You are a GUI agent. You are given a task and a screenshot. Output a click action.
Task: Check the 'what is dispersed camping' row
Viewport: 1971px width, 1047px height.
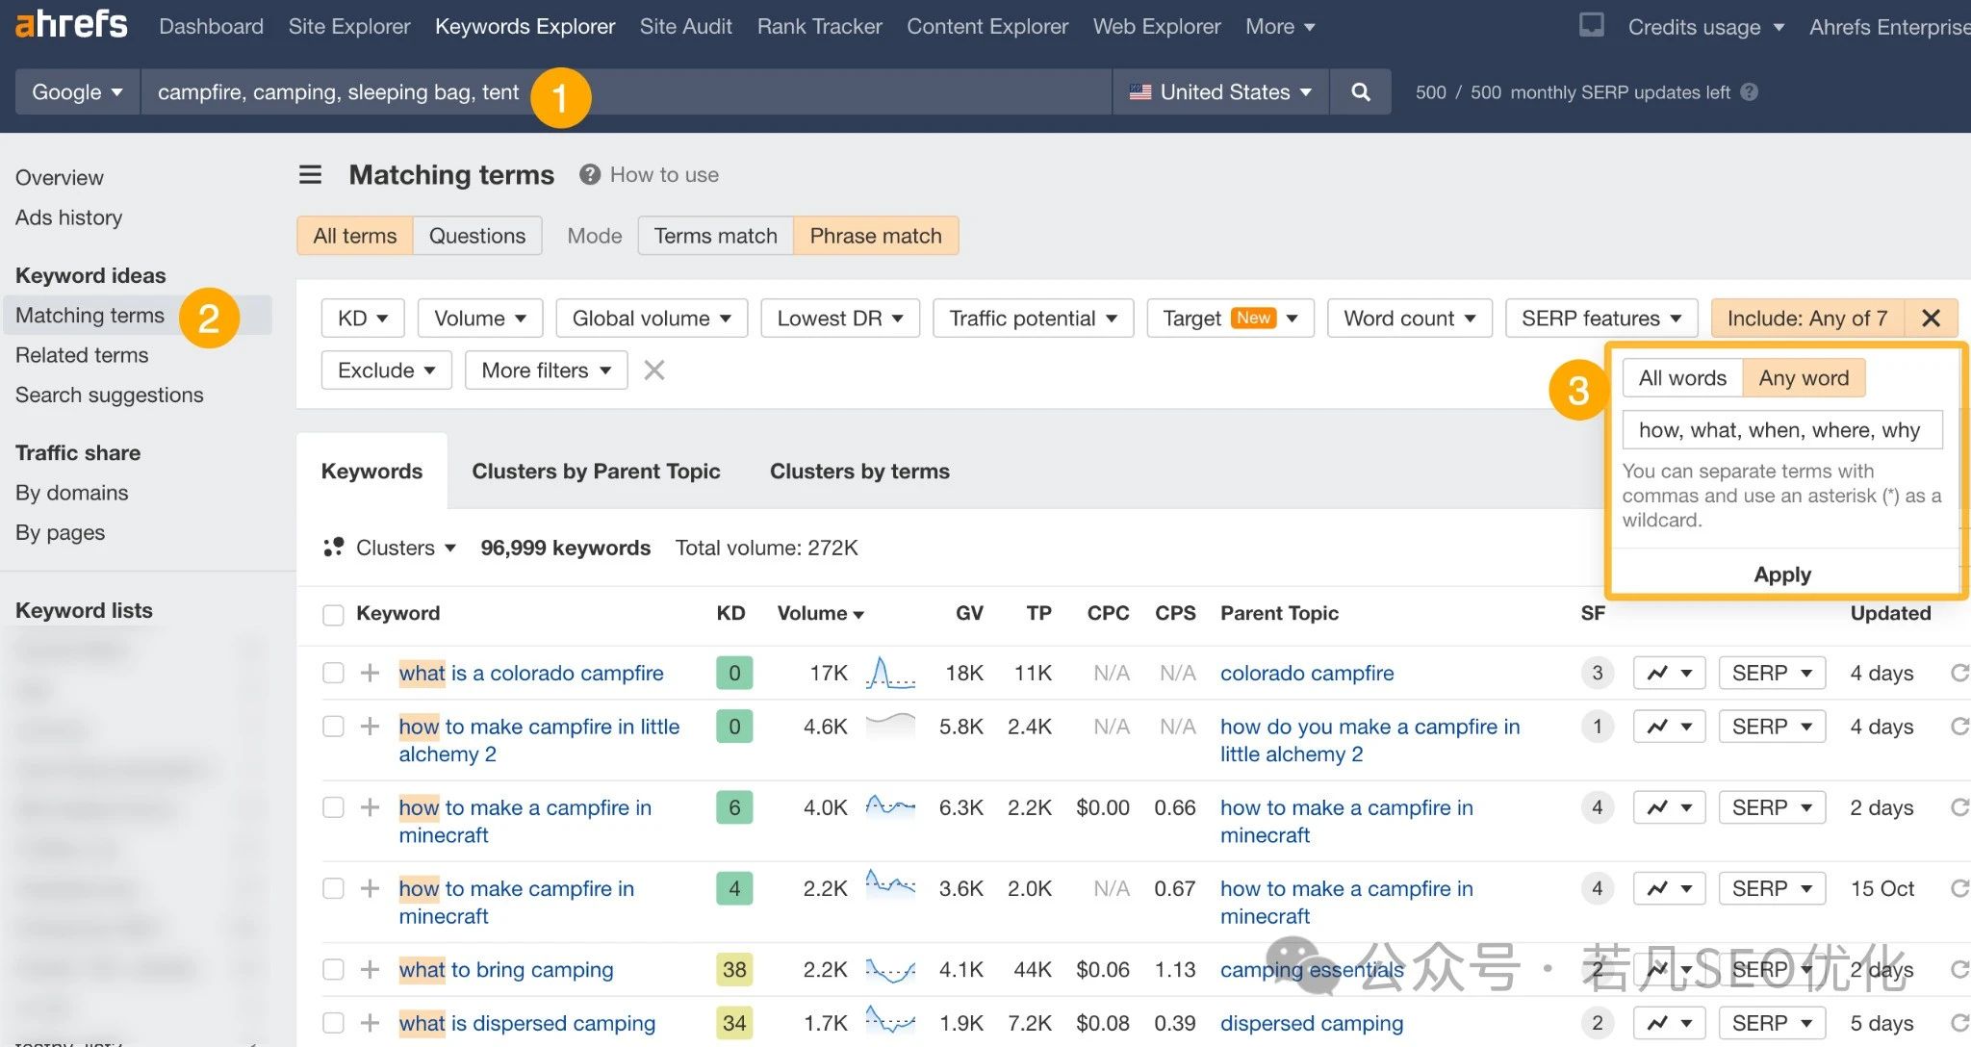[x=333, y=1023]
